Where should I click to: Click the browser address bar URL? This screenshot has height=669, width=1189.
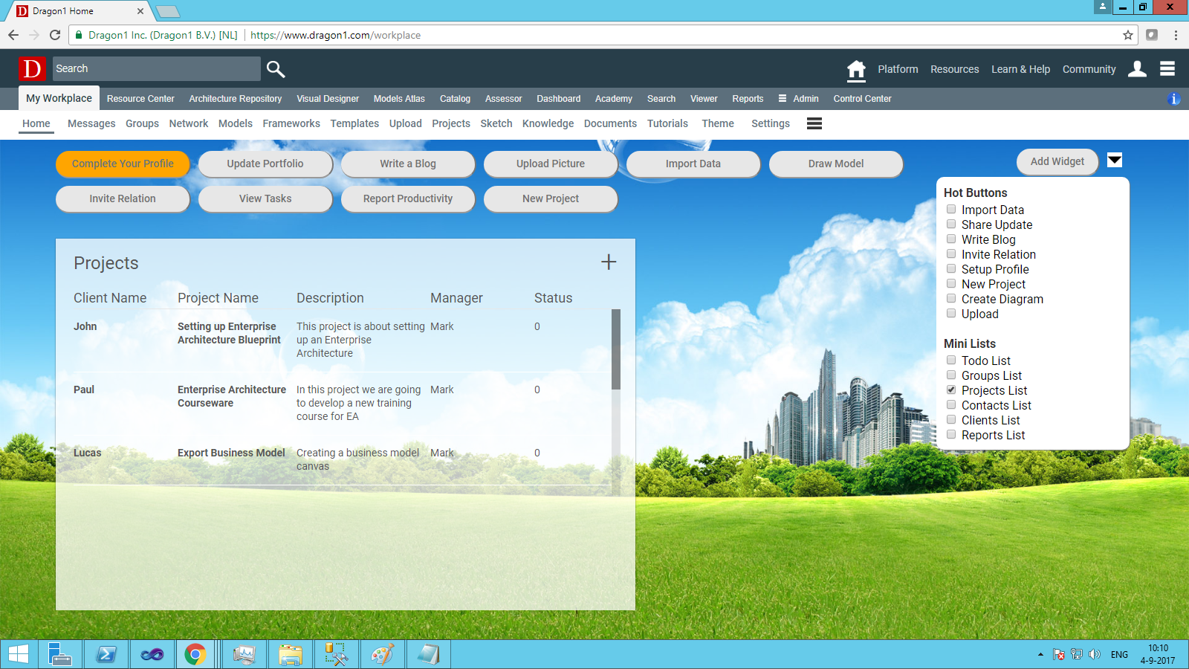coord(335,35)
